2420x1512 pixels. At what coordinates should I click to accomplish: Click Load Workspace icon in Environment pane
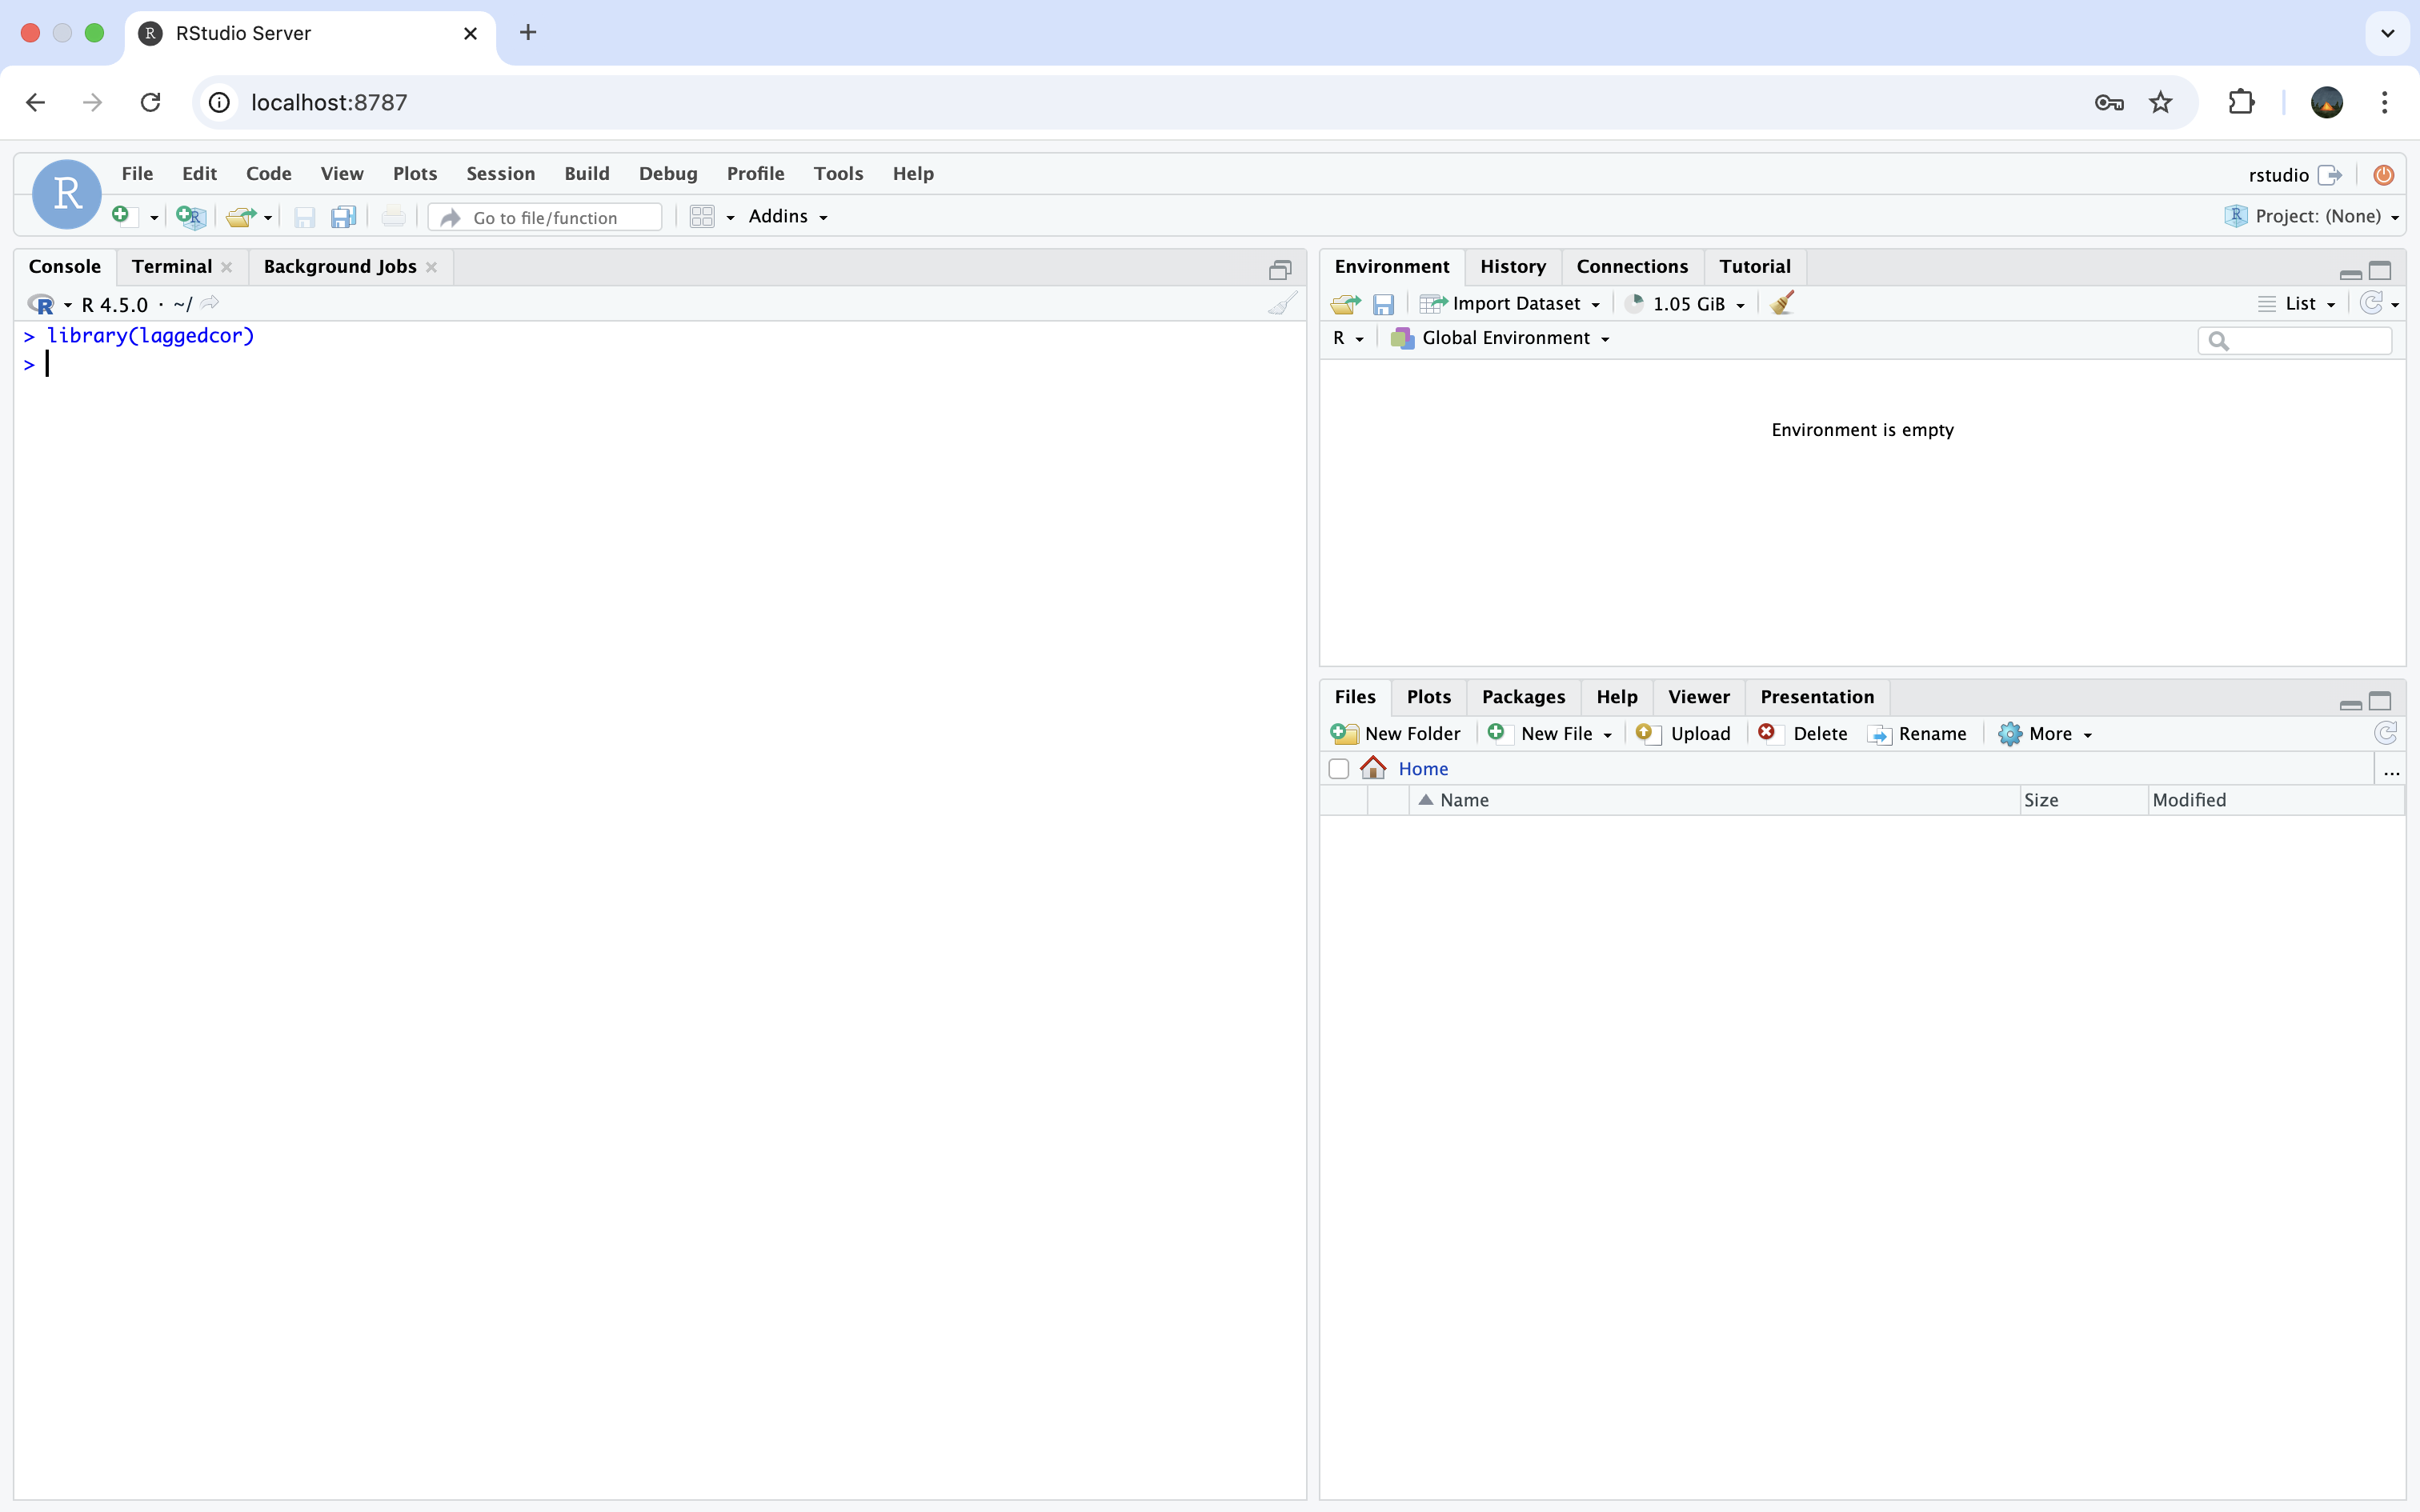(x=1345, y=303)
